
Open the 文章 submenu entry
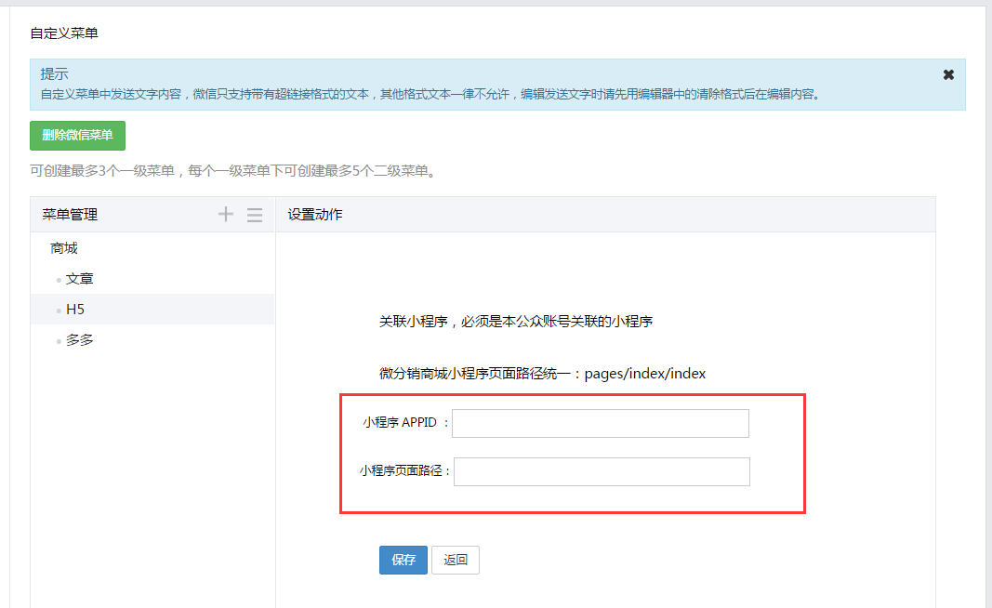tap(79, 279)
